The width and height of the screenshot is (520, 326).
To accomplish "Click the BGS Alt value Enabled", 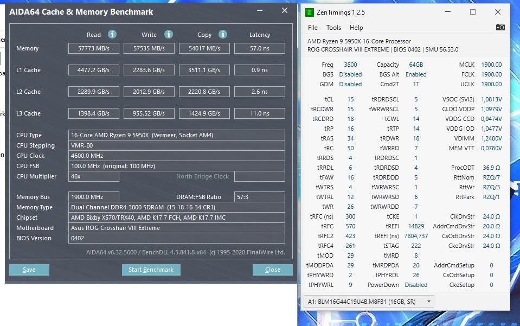I will [x=416, y=74].
